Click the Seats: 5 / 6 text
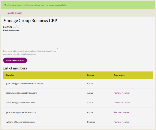 coord(11,27)
